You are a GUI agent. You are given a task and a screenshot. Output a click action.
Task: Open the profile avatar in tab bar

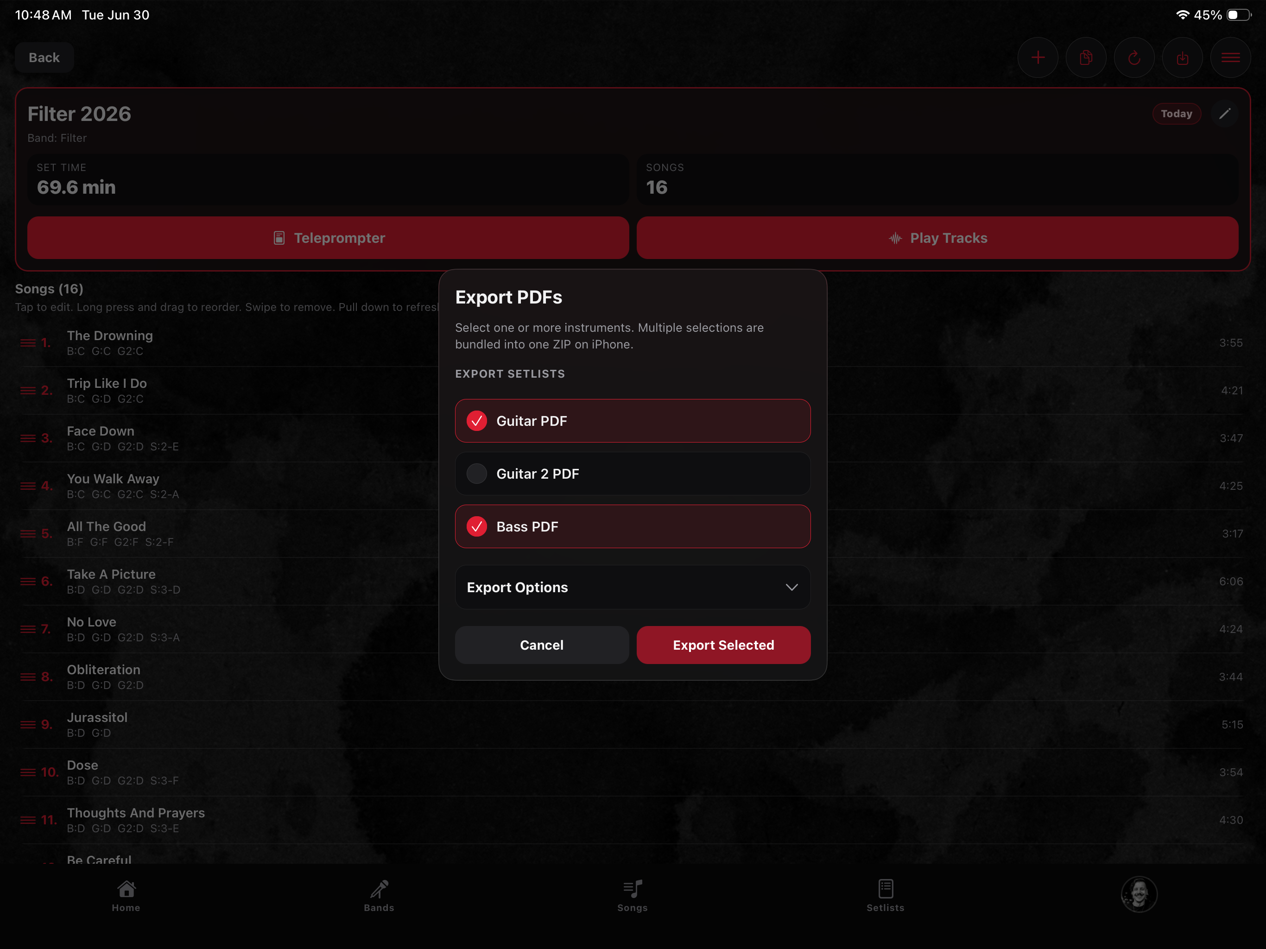pos(1139,894)
